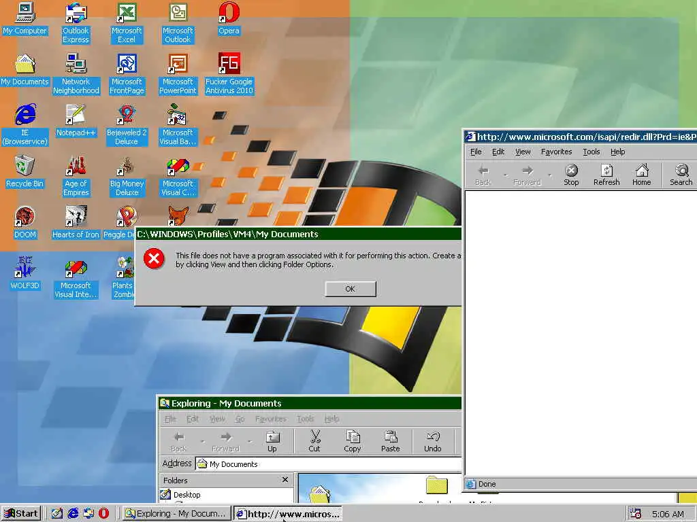Click Undo in Explorer toolbar
Viewport: 697px width, 522px height.
tap(432, 442)
